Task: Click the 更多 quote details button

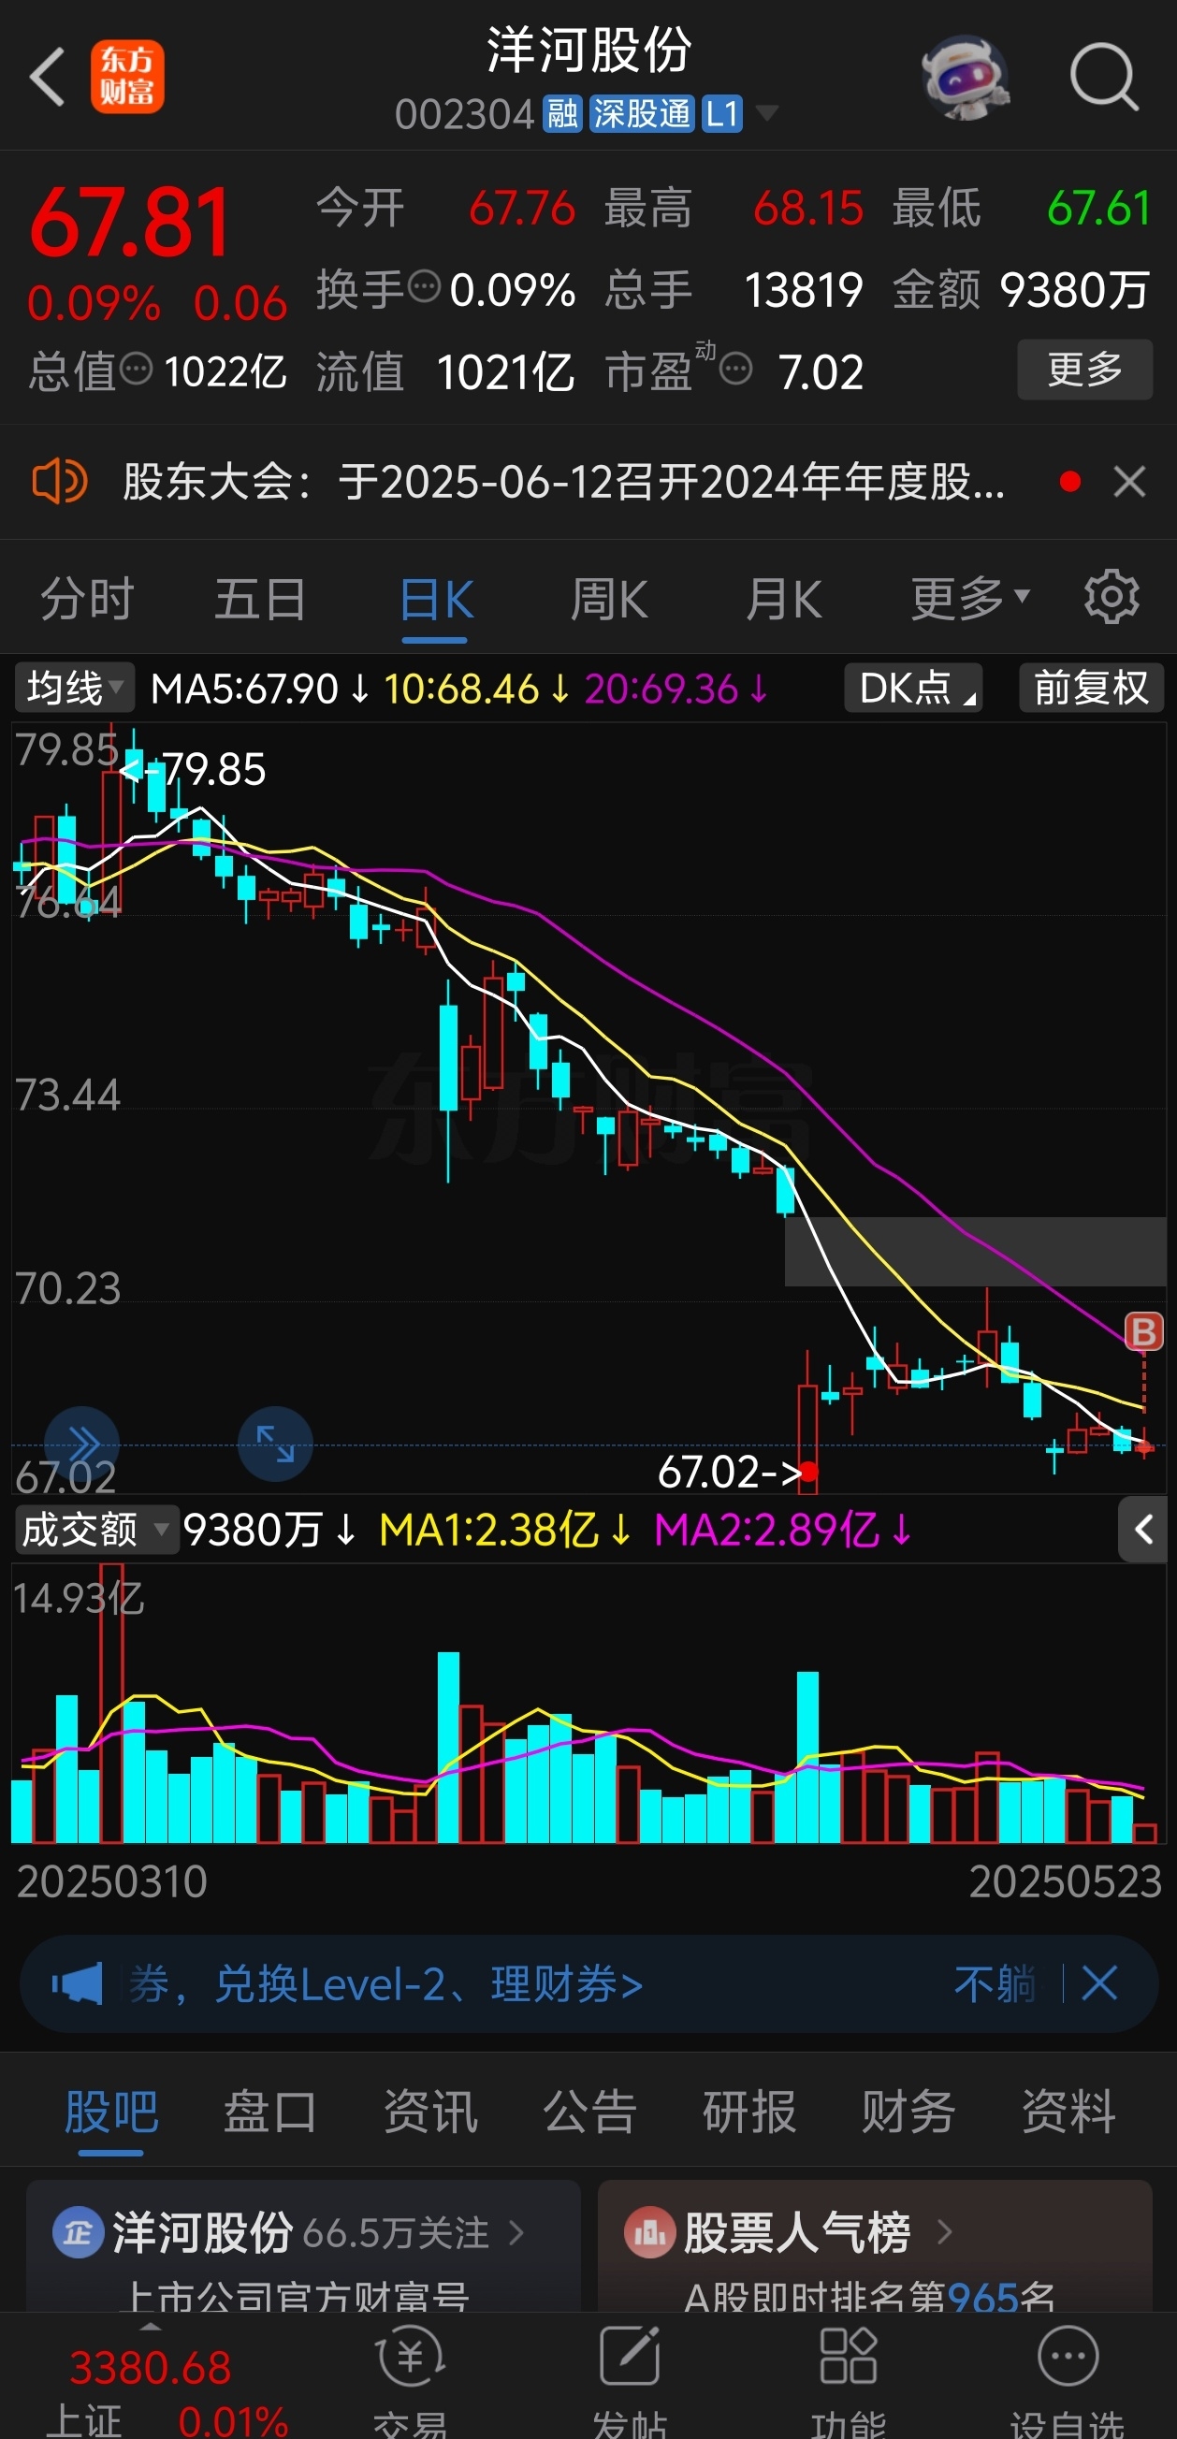Action: [1084, 370]
